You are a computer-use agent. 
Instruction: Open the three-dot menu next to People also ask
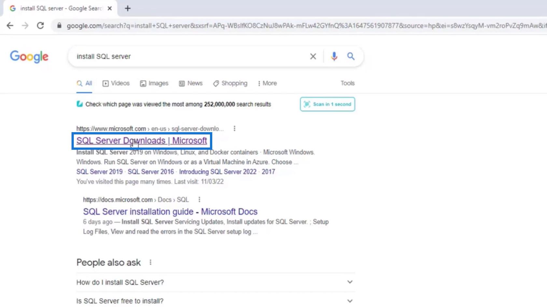pyautogui.click(x=150, y=262)
